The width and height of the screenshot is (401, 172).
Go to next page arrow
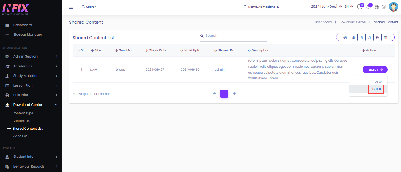tap(234, 94)
